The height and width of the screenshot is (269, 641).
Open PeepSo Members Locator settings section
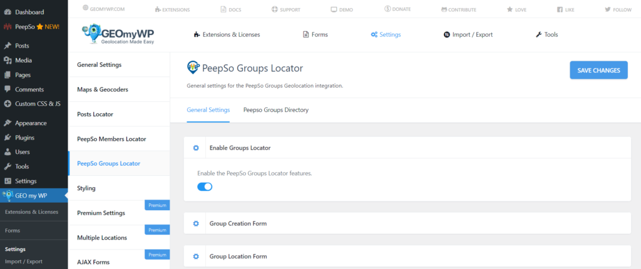coord(118,139)
